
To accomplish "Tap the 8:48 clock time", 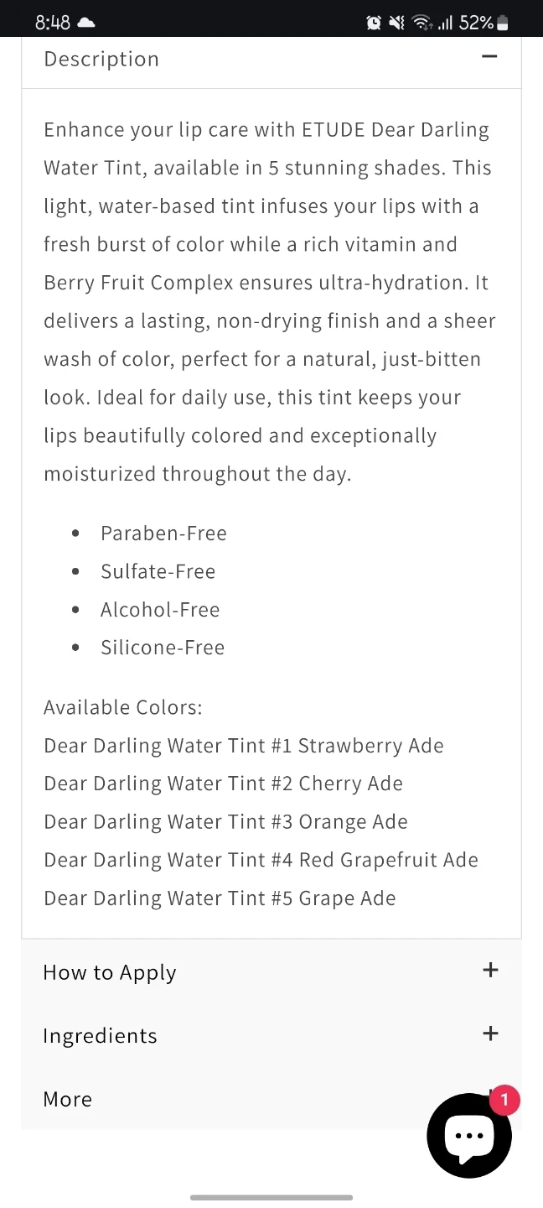I will click(x=52, y=23).
